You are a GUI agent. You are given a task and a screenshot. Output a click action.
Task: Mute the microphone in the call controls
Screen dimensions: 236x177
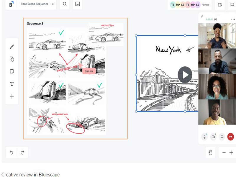205,136
